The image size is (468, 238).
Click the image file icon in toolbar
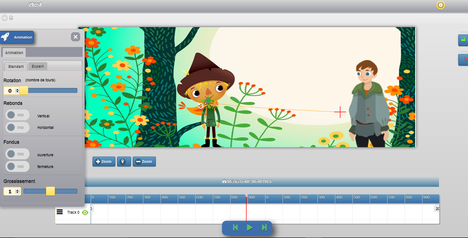(11, 18)
